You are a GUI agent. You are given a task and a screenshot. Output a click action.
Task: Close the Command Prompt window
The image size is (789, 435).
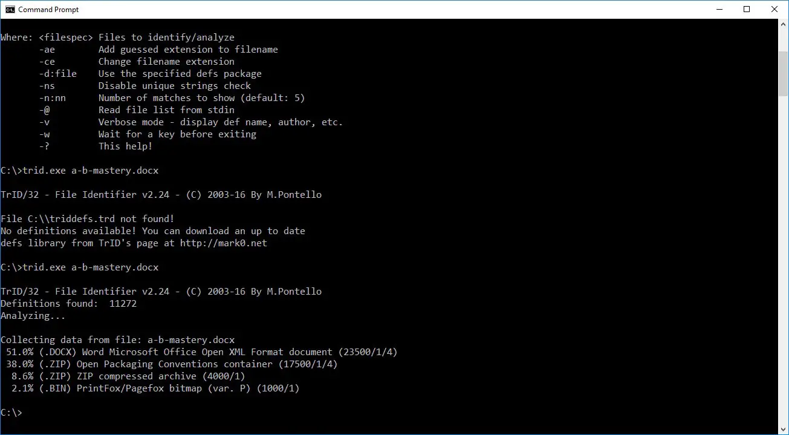[774, 9]
